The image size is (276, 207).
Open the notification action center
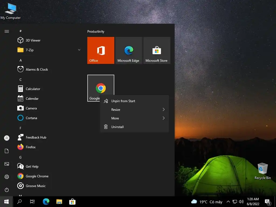point(268,202)
